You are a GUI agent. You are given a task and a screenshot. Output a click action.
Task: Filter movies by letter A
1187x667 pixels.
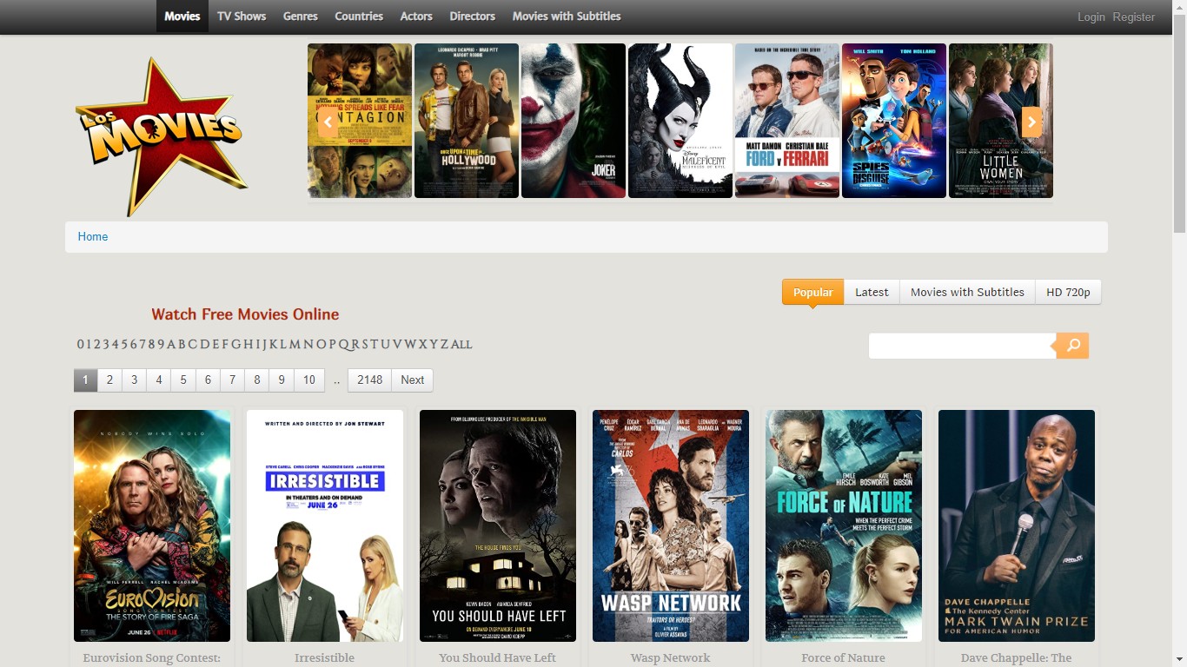[171, 344]
